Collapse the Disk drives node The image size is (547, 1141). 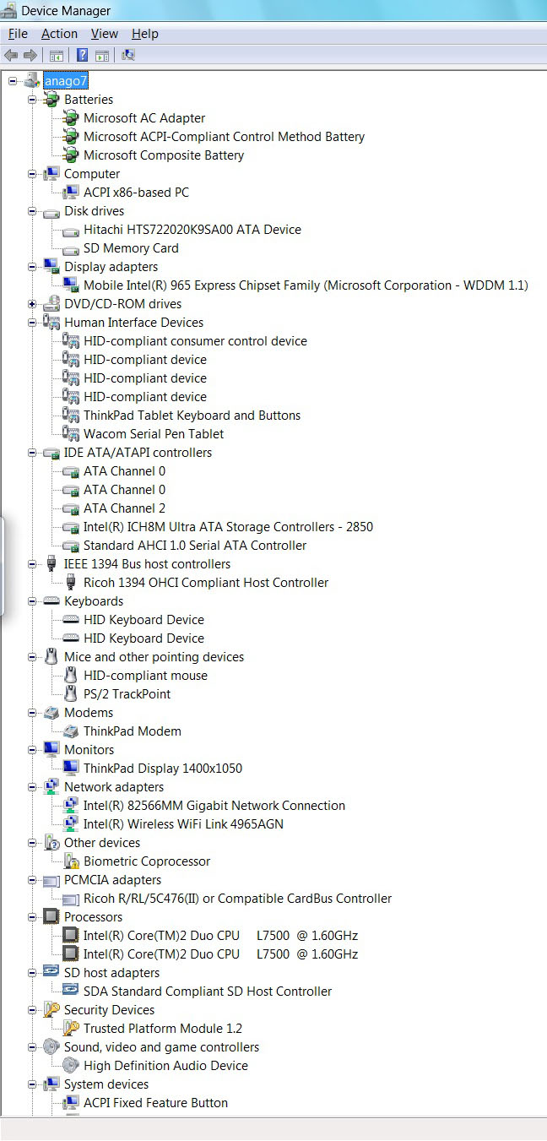[x=32, y=211]
